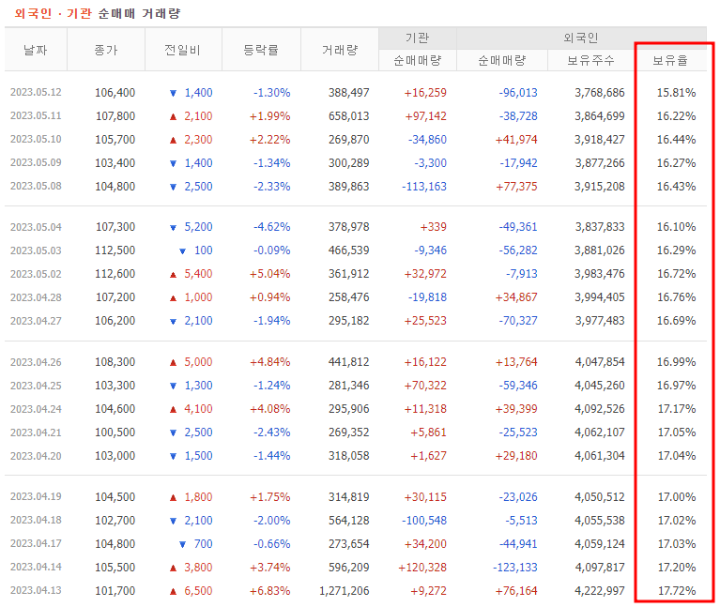Click the down arrow beside 700

(x=182, y=544)
